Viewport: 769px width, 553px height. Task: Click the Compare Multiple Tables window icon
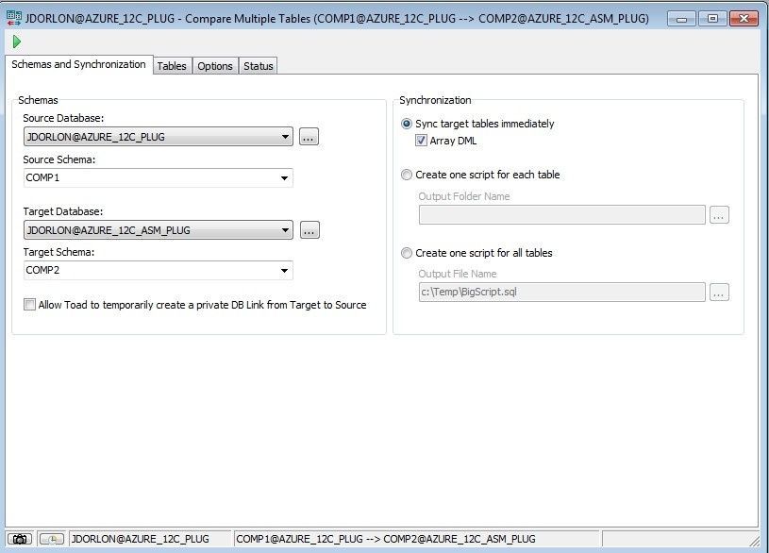tap(14, 18)
